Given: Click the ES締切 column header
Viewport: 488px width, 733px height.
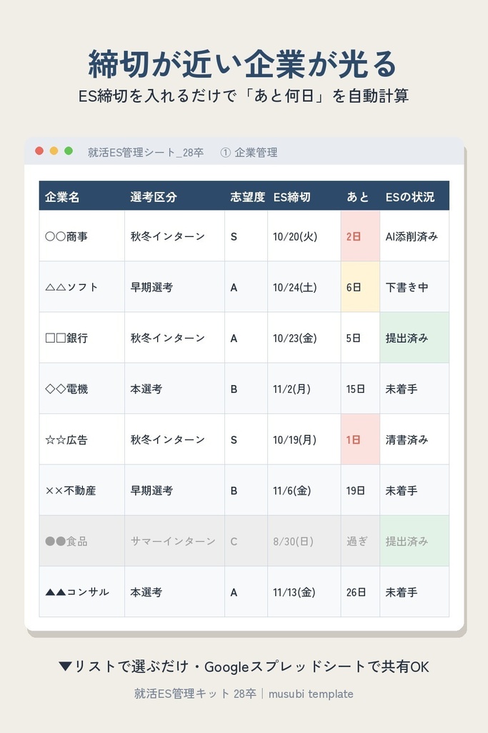Looking at the screenshot, I should point(304,196).
